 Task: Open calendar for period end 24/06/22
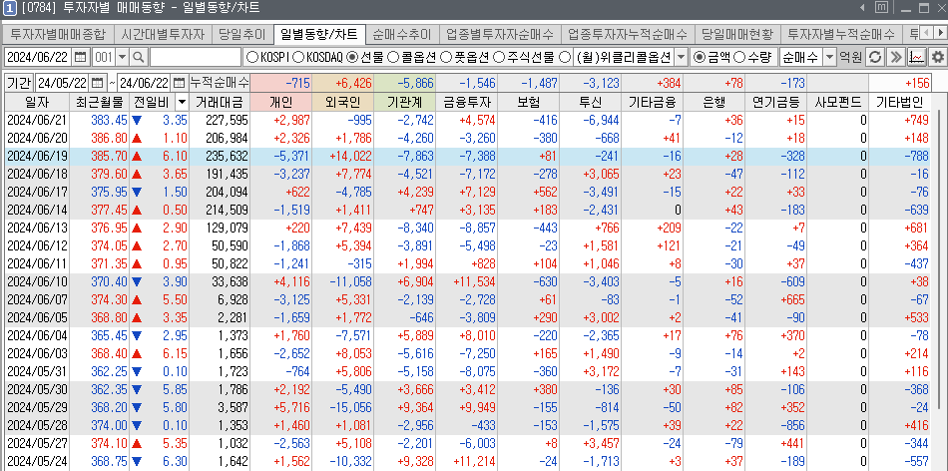(180, 82)
